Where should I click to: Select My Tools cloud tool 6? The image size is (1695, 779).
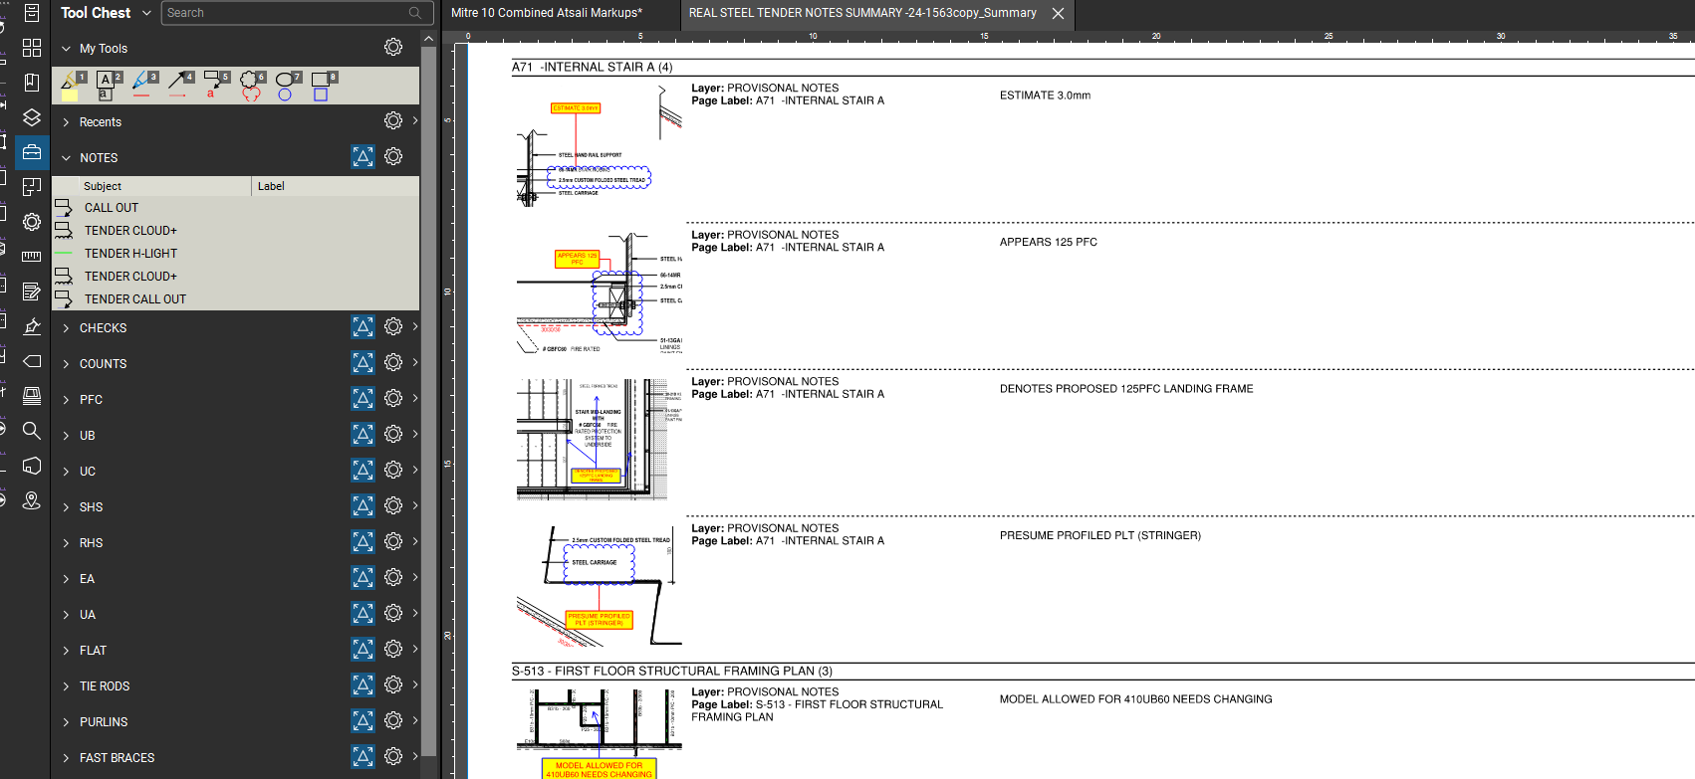point(252,86)
